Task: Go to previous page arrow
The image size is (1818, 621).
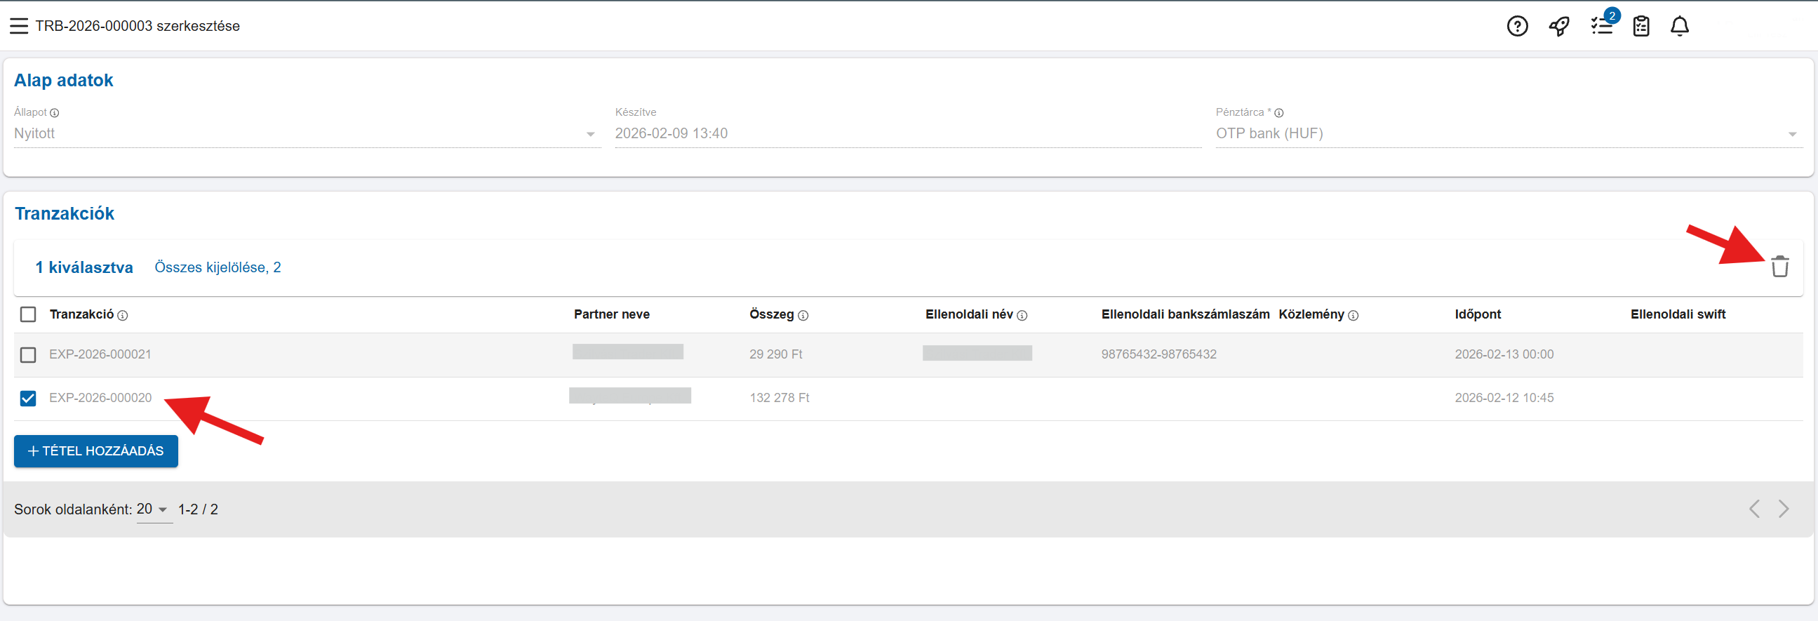Action: click(1753, 508)
